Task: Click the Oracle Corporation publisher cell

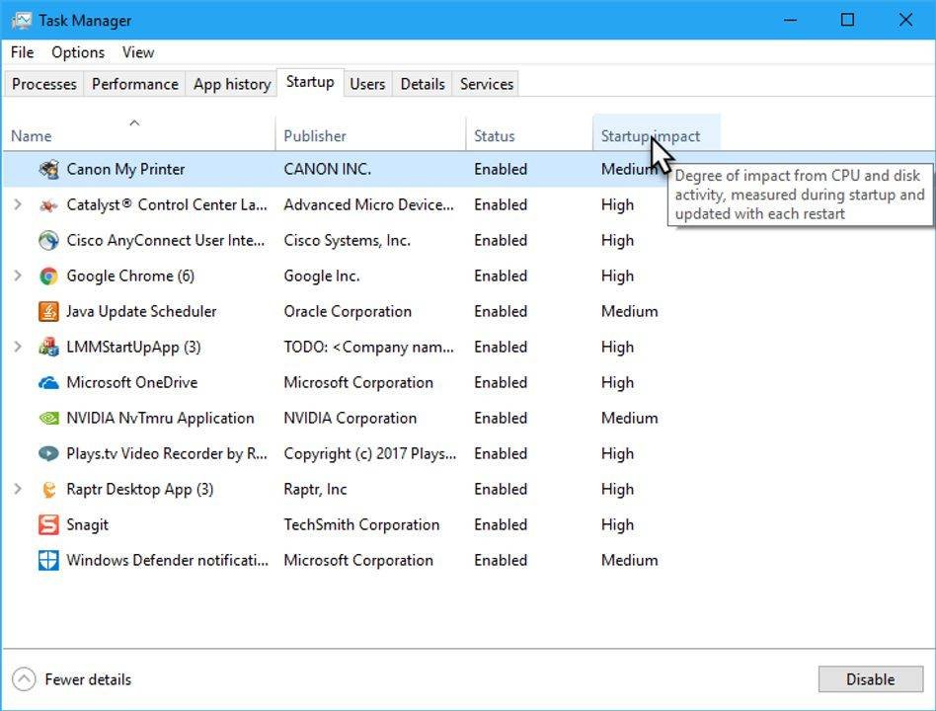Action: coord(348,312)
